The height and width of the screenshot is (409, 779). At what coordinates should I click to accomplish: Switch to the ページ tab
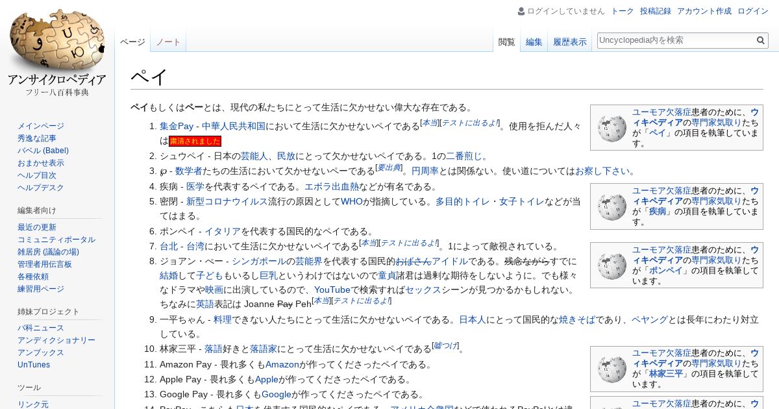tap(132, 42)
